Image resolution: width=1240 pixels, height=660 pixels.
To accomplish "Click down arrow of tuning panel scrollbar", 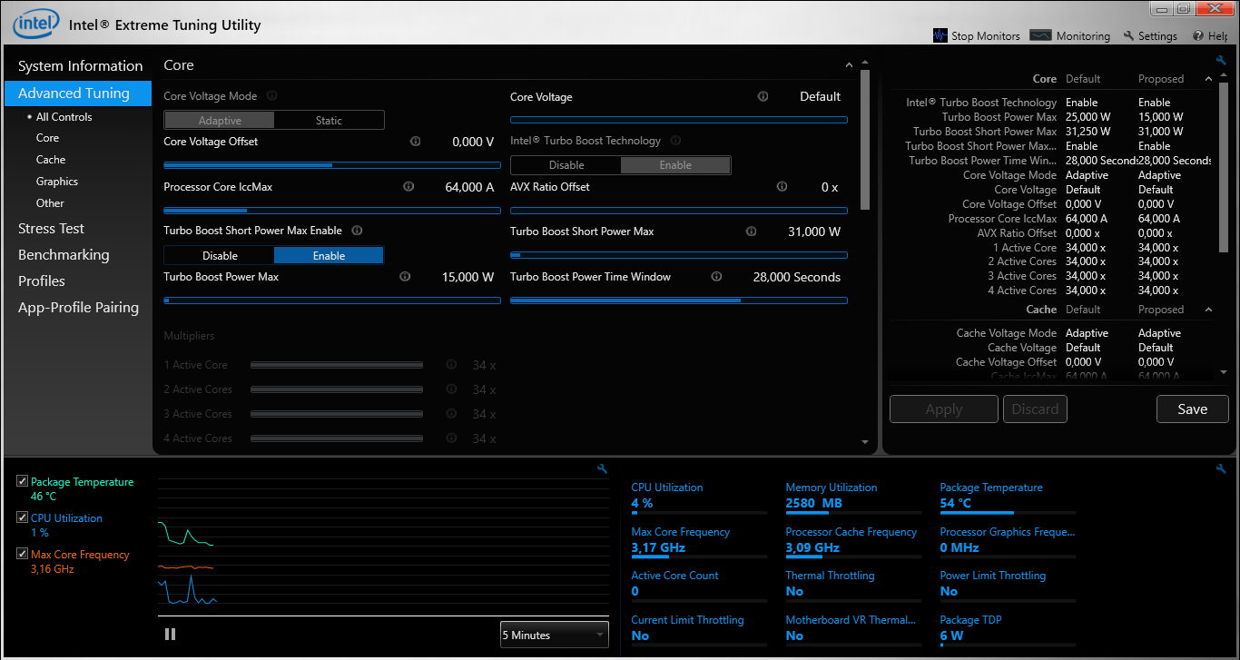I will pos(865,442).
